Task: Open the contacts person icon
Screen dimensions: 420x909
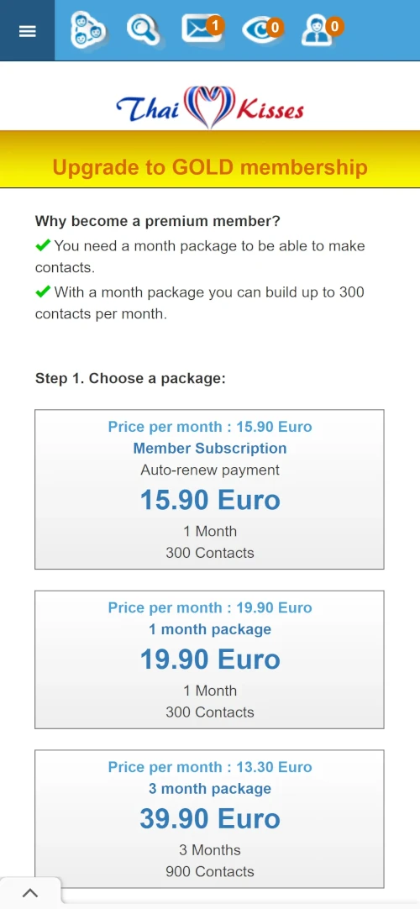Action: point(319,30)
